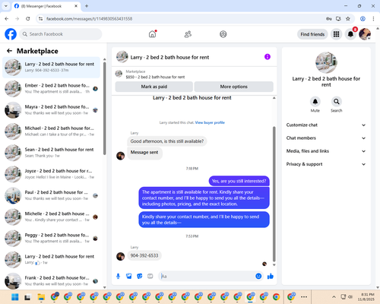
Task: View site information icon in address bar
Action: coord(40,19)
